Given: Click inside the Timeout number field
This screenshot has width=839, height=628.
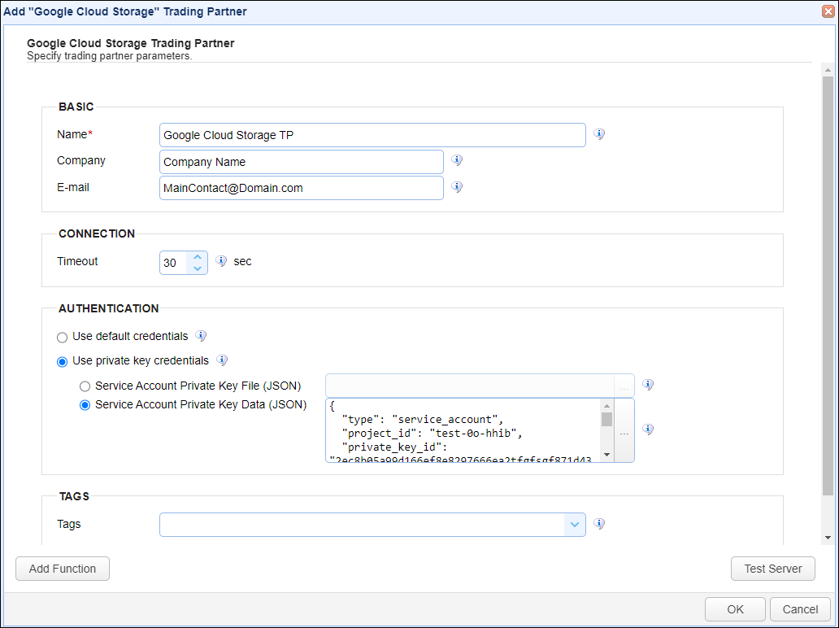Looking at the screenshot, I should [x=173, y=263].
